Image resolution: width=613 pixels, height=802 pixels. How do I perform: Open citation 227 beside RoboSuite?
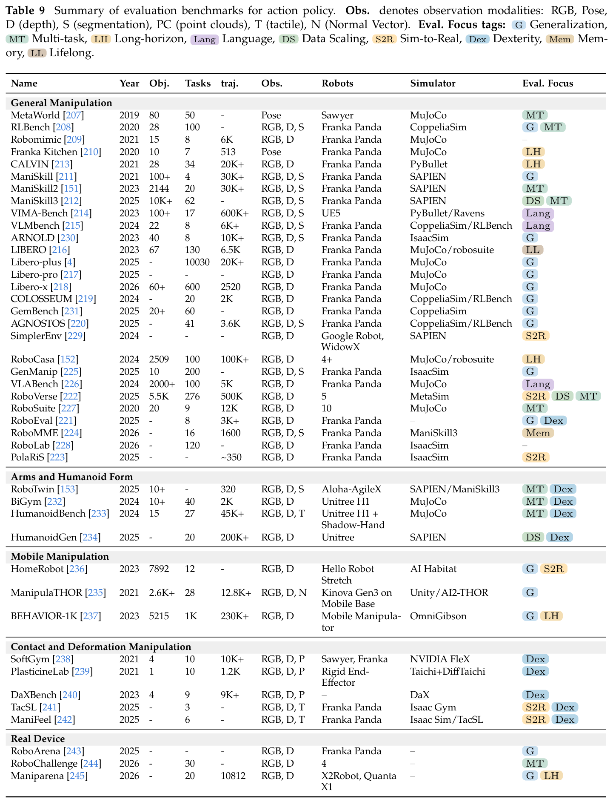pos(69,408)
